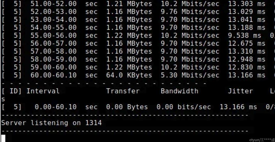Click the 12.675 ms jitter value
This screenshot has height=142, width=275.
247,43
